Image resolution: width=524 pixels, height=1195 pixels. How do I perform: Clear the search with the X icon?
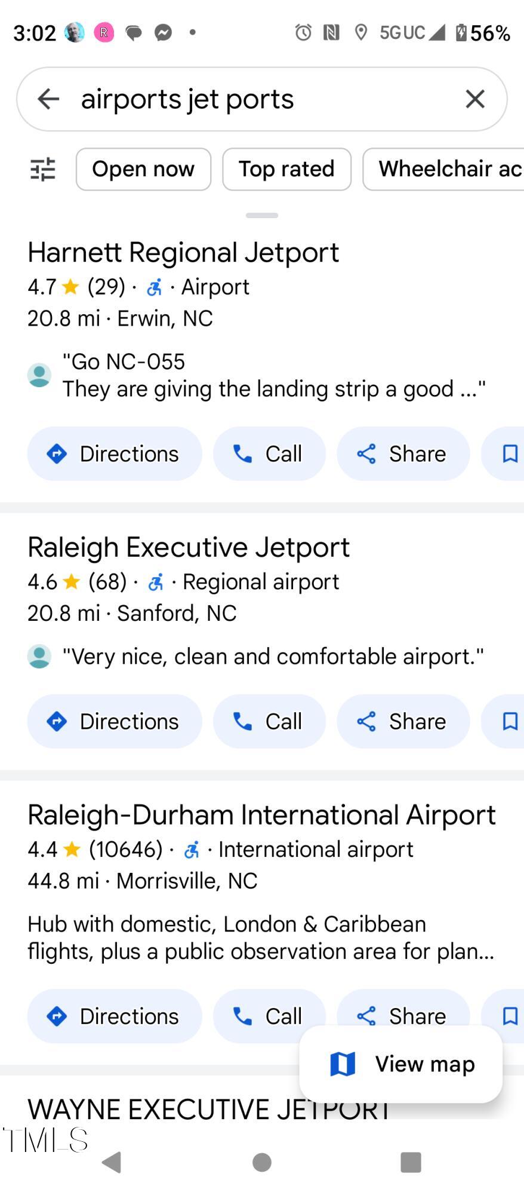point(474,99)
